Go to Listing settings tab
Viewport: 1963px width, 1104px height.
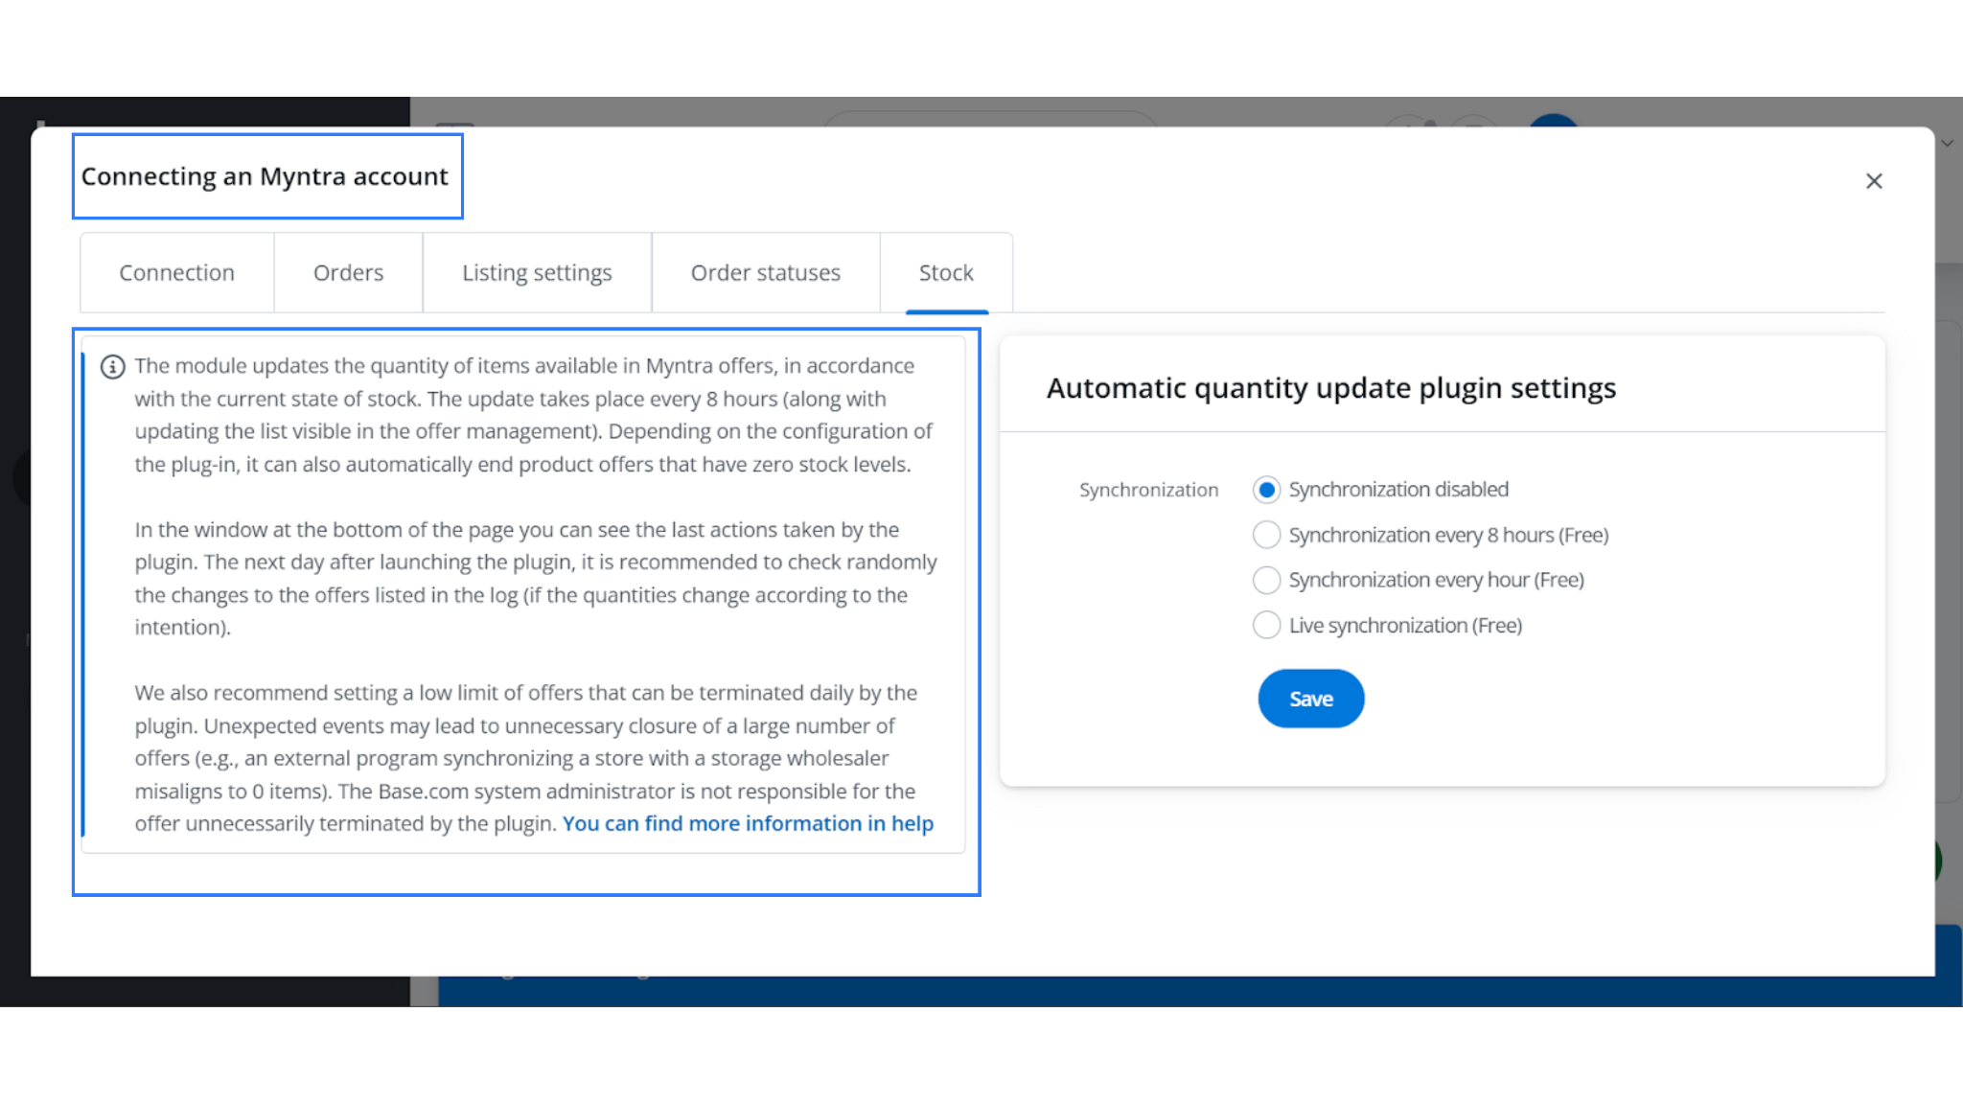[537, 273]
